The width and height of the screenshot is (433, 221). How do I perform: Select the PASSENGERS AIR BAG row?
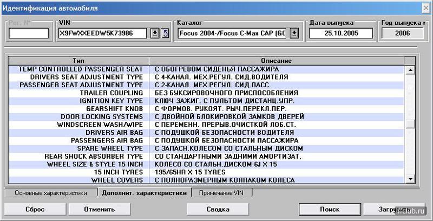click(x=207, y=140)
